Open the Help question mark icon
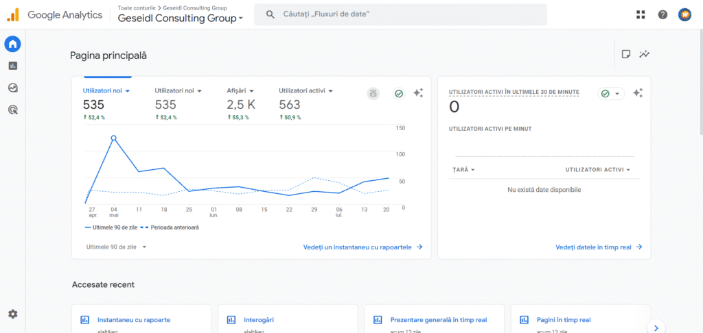 [x=662, y=14]
